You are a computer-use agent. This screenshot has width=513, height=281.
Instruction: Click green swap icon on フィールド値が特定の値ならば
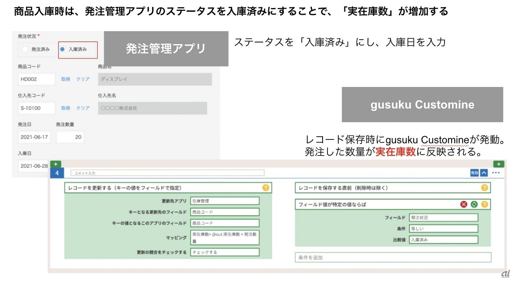(x=474, y=204)
